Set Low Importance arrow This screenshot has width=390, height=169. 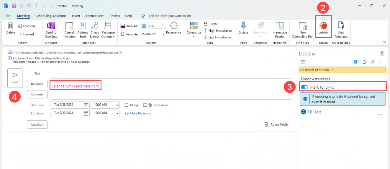217,37
